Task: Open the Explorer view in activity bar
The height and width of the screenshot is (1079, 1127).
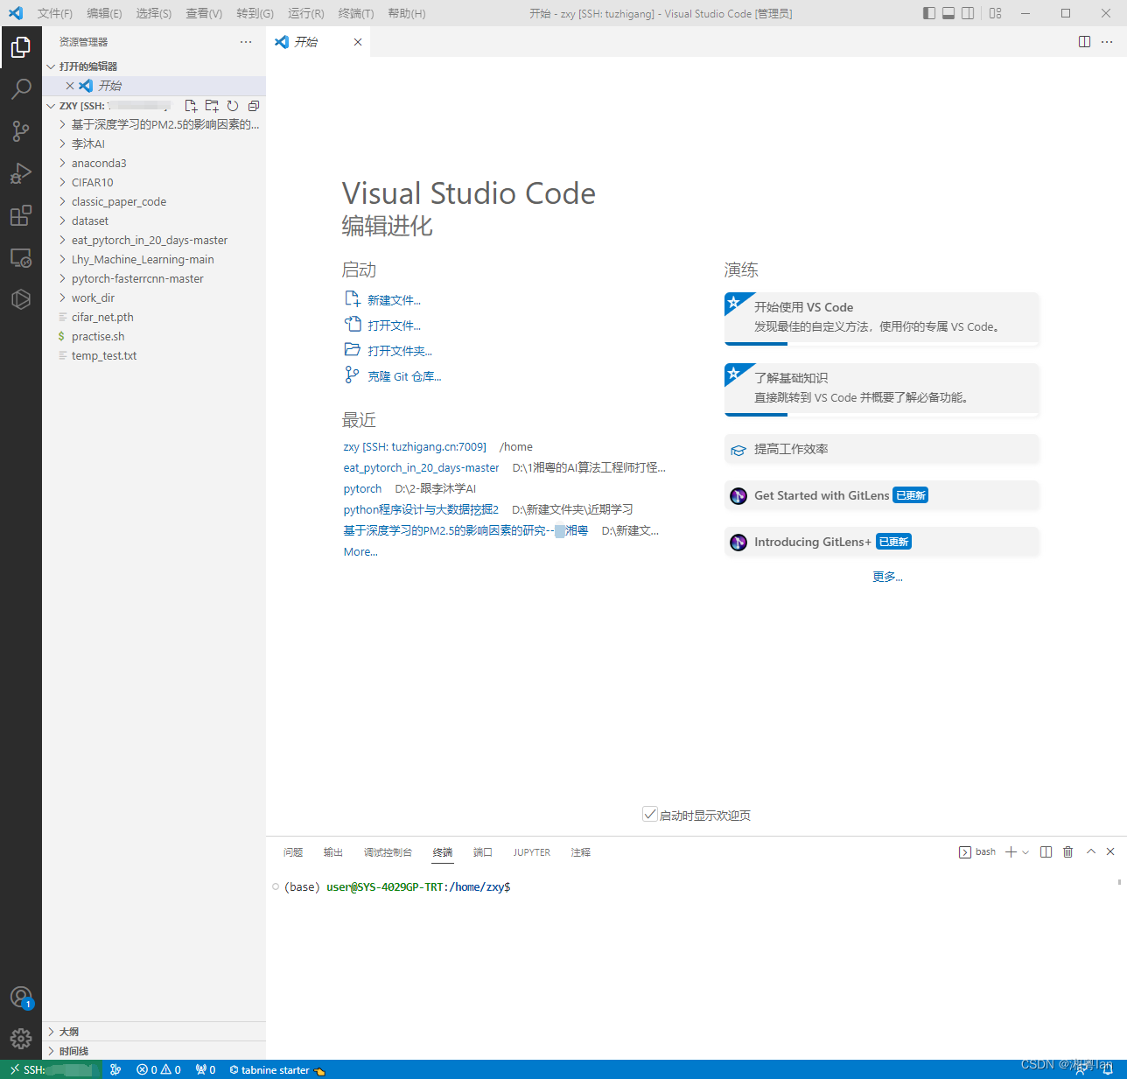Action: (x=21, y=47)
